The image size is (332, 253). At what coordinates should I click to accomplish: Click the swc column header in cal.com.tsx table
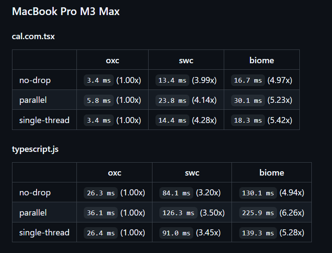coord(186,60)
